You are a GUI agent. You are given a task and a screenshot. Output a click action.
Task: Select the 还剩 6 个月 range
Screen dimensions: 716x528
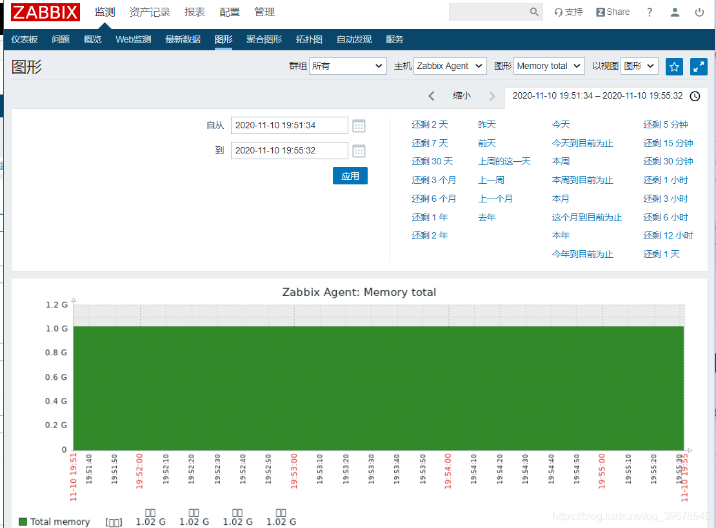[434, 199]
